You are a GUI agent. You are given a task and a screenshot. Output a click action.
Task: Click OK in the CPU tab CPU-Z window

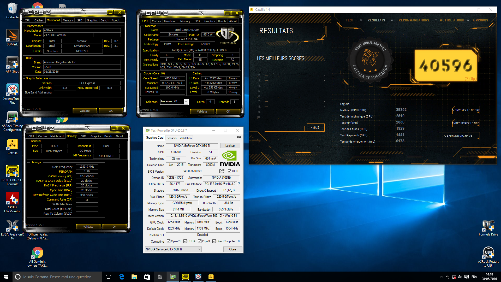tap(228, 111)
